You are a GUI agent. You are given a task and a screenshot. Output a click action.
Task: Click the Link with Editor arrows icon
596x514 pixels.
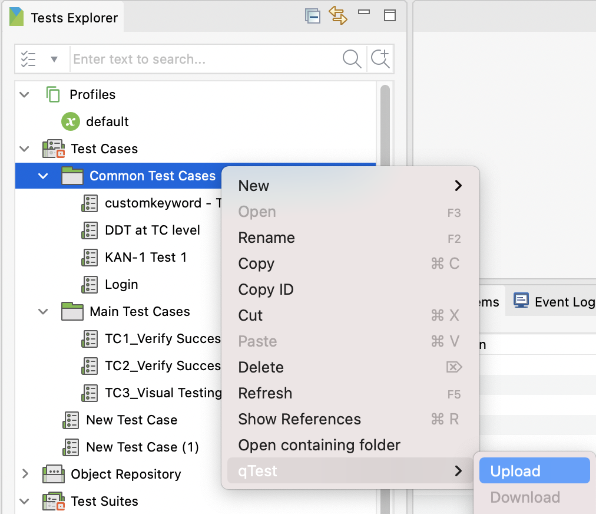coord(338,16)
